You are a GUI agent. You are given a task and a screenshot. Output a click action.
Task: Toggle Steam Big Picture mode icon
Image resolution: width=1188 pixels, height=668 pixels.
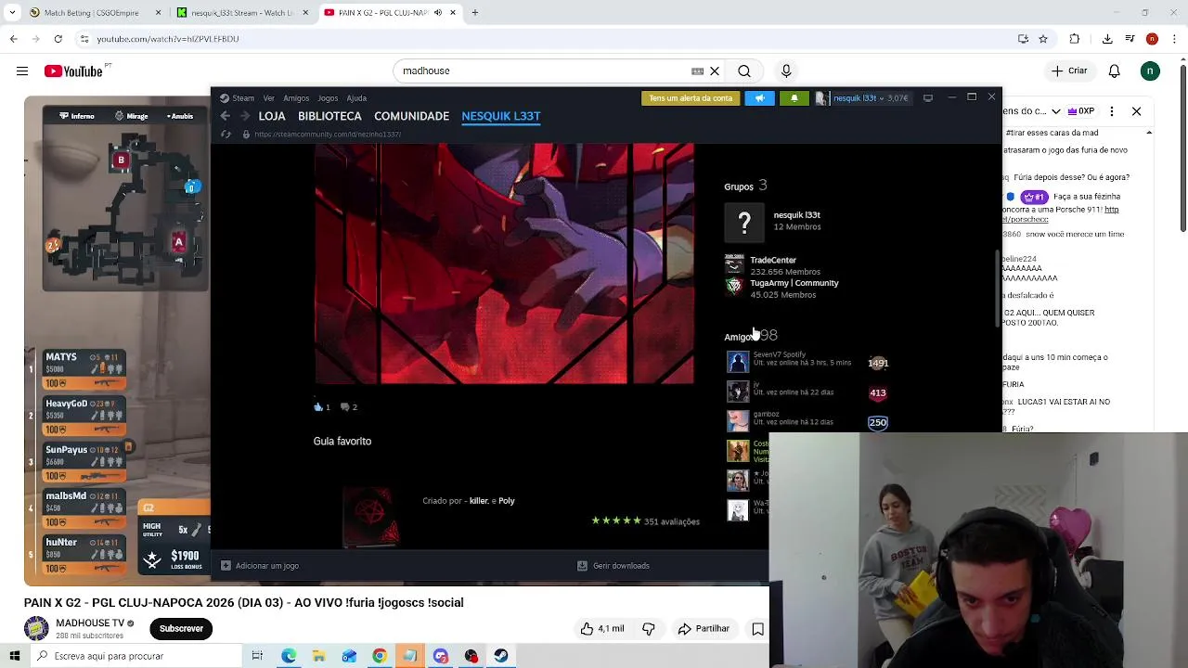(927, 97)
